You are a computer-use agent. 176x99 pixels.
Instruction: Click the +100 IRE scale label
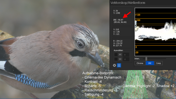coord(138,20)
